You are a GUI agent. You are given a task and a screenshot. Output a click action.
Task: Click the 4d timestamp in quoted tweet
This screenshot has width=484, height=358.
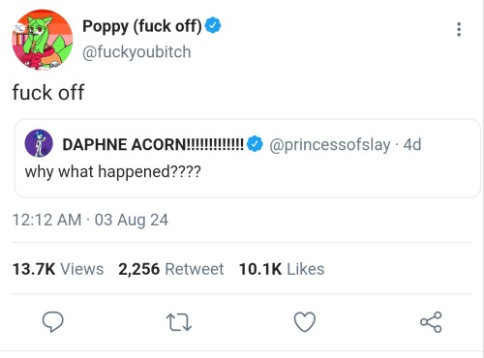[x=412, y=144]
